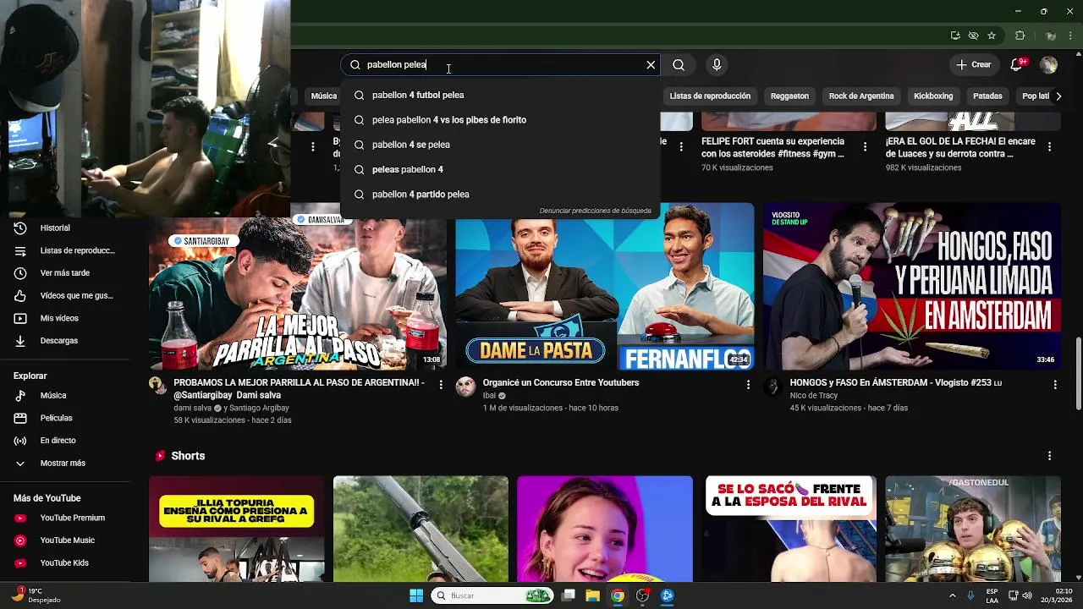Run the search with the magnifier button
This screenshot has width=1083, height=609.
click(x=679, y=65)
